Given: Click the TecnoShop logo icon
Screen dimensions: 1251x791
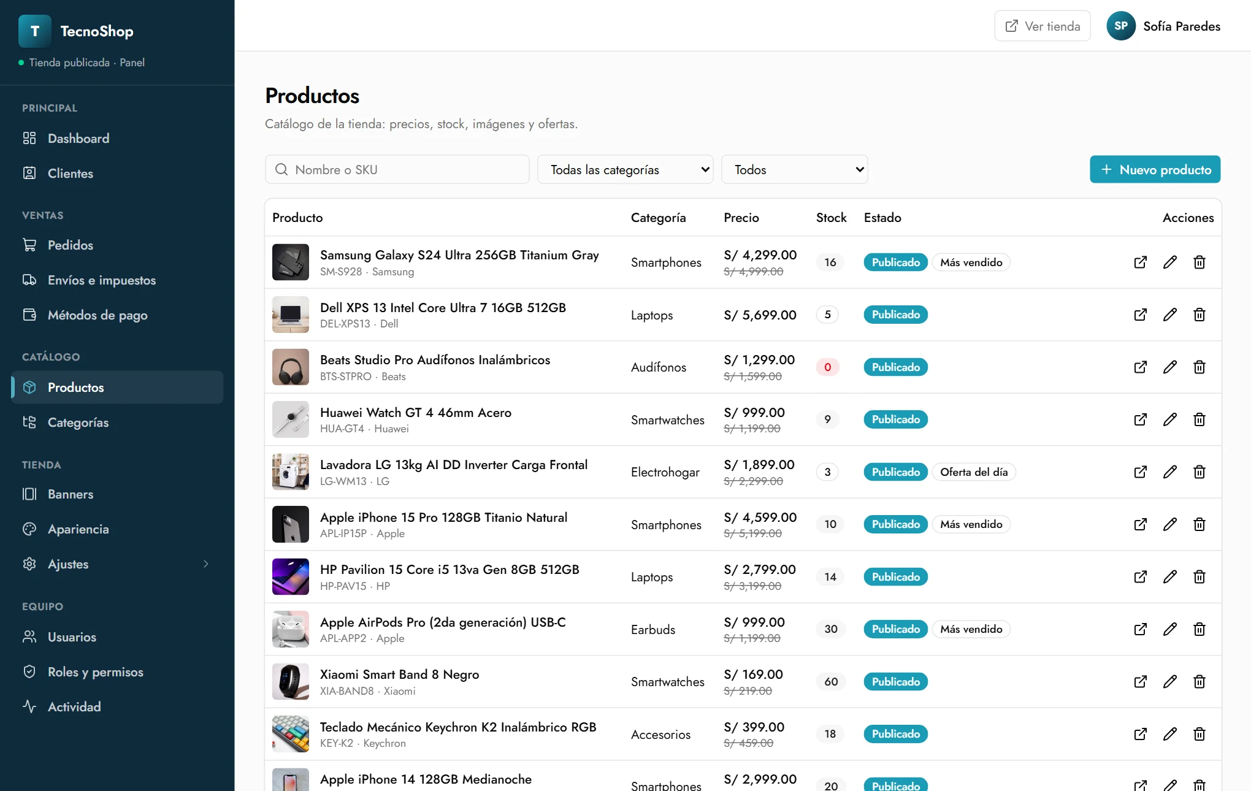Looking at the screenshot, I should point(35,31).
